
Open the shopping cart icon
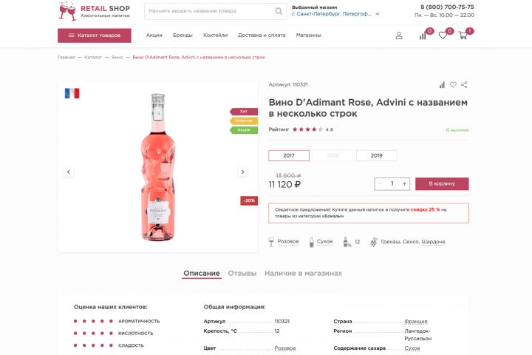pos(463,35)
